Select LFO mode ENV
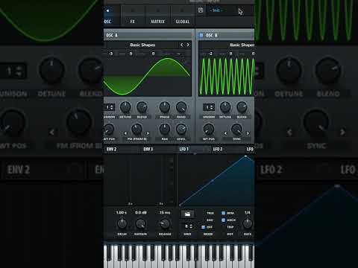The height and width of the screenshot is (268, 358). point(210,220)
